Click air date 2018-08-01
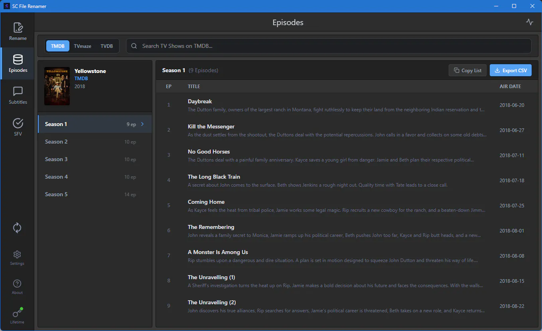The height and width of the screenshot is (331, 542). pyautogui.click(x=512, y=231)
